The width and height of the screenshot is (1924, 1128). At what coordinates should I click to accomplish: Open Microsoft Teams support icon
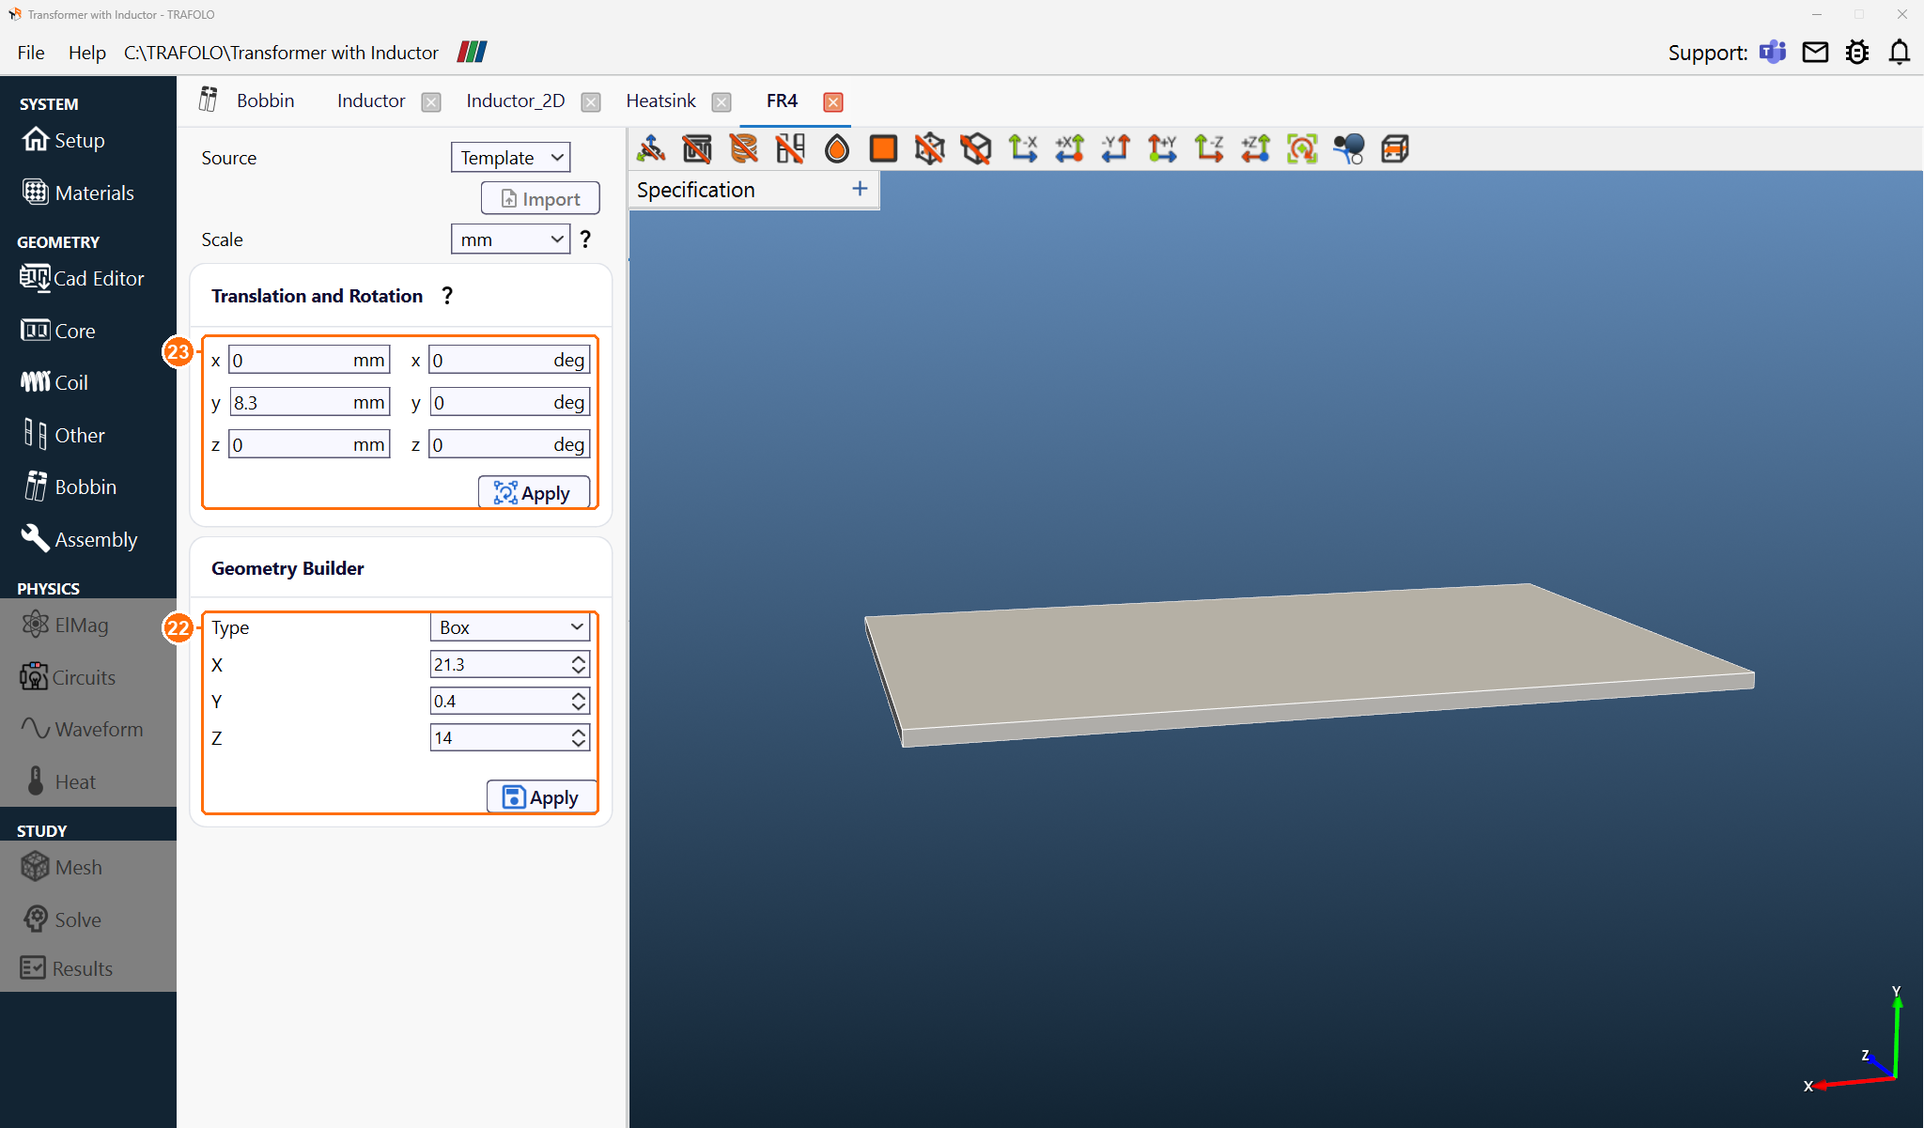click(1772, 52)
